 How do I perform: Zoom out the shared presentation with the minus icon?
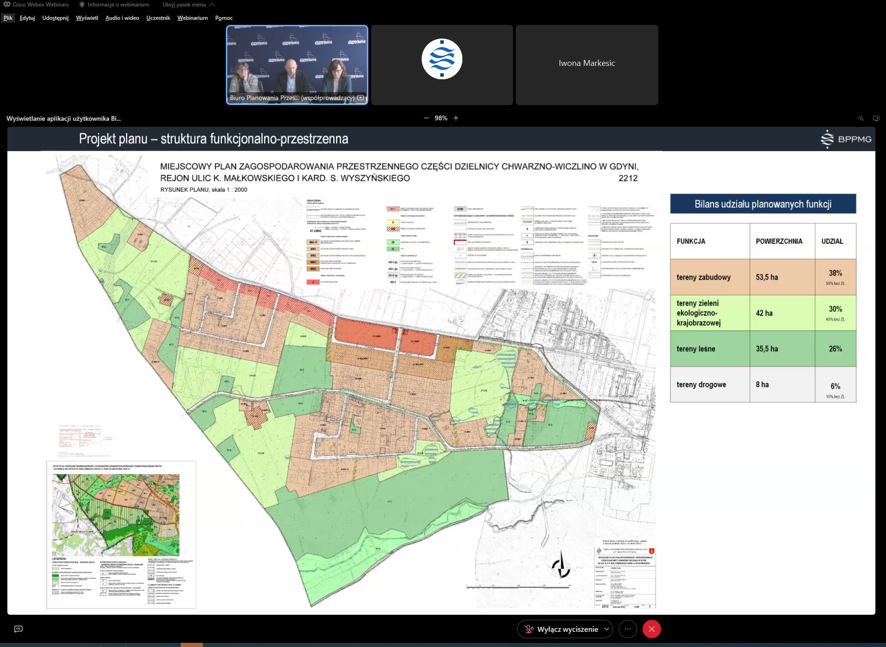(x=426, y=118)
